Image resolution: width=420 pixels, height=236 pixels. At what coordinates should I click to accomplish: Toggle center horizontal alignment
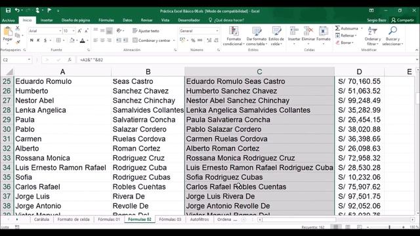(x=102, y=41)
